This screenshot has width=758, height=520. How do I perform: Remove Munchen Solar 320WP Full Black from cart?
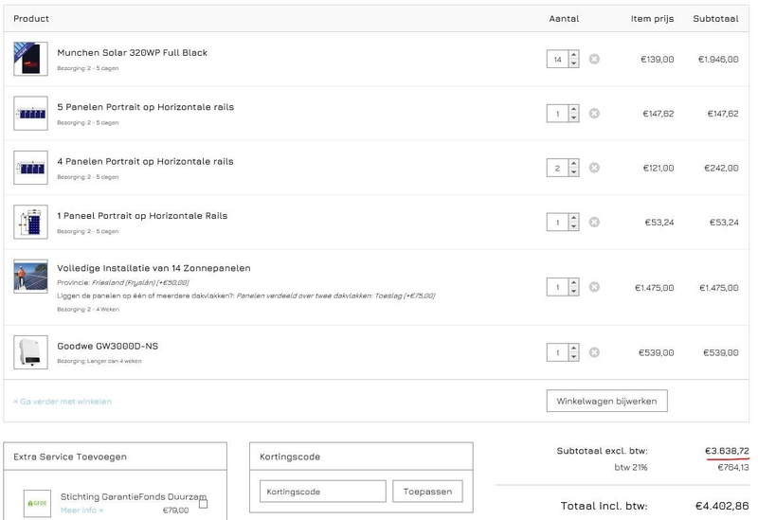pyautogui.click(x=594, y=59)
